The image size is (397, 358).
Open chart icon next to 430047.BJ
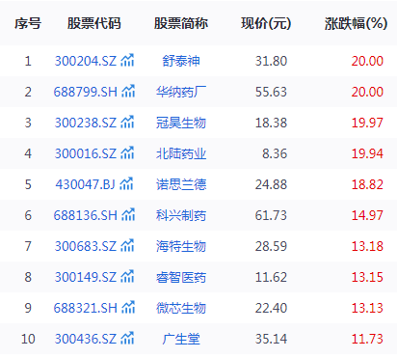pyautogui.click(x=126, y=183)
